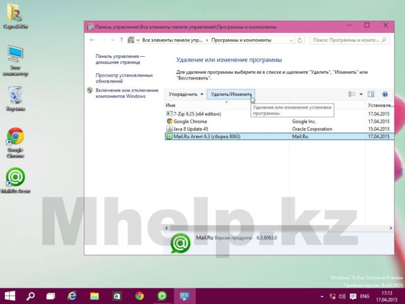Open Task View on taskbar
The image size is (405, 304).
tap(50, 296)
